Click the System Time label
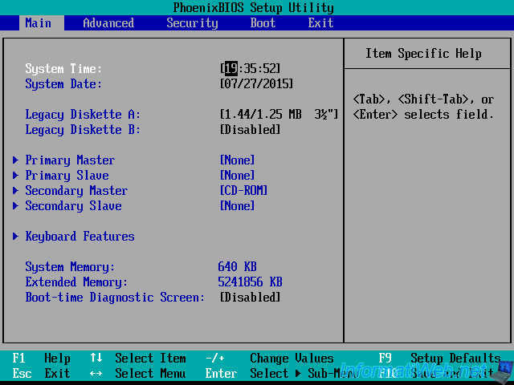The image size is (514, 385). [63, 69]
